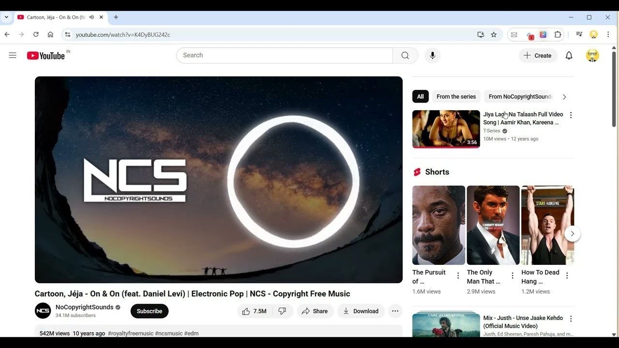The image size is (619, 348).
Task: Select the All filter chip
Action: [x=420, y=96]
